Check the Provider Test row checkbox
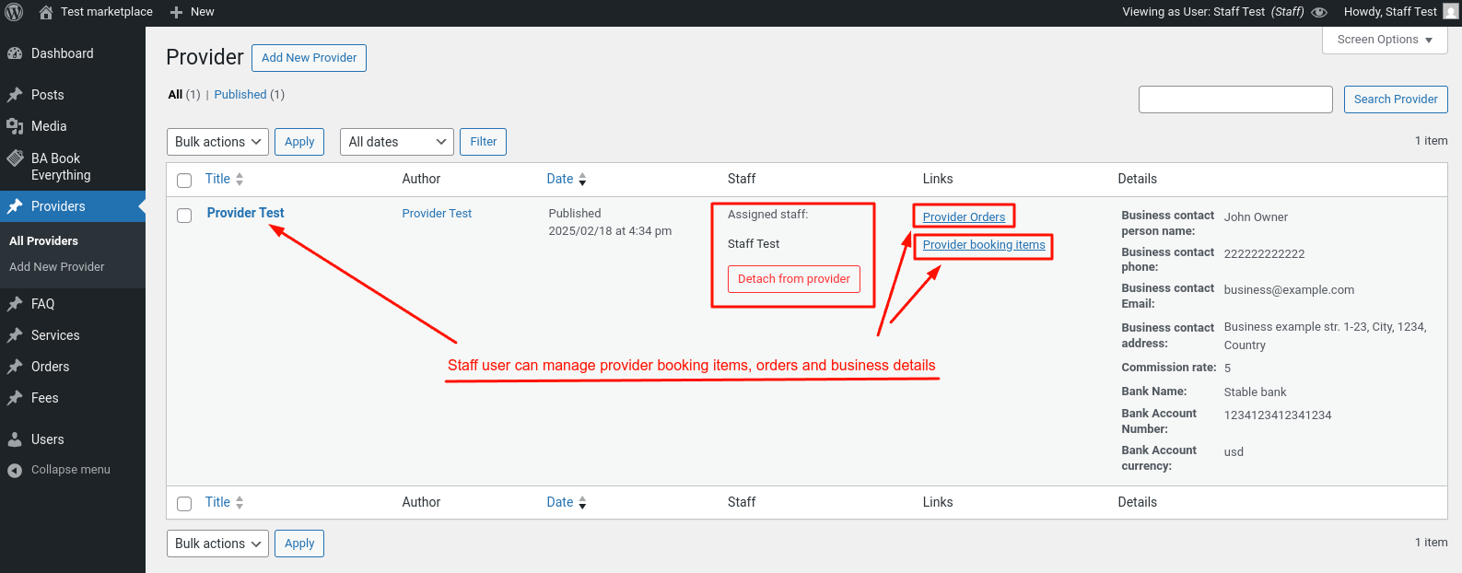 pyautogui.click(x=184, y=215)
